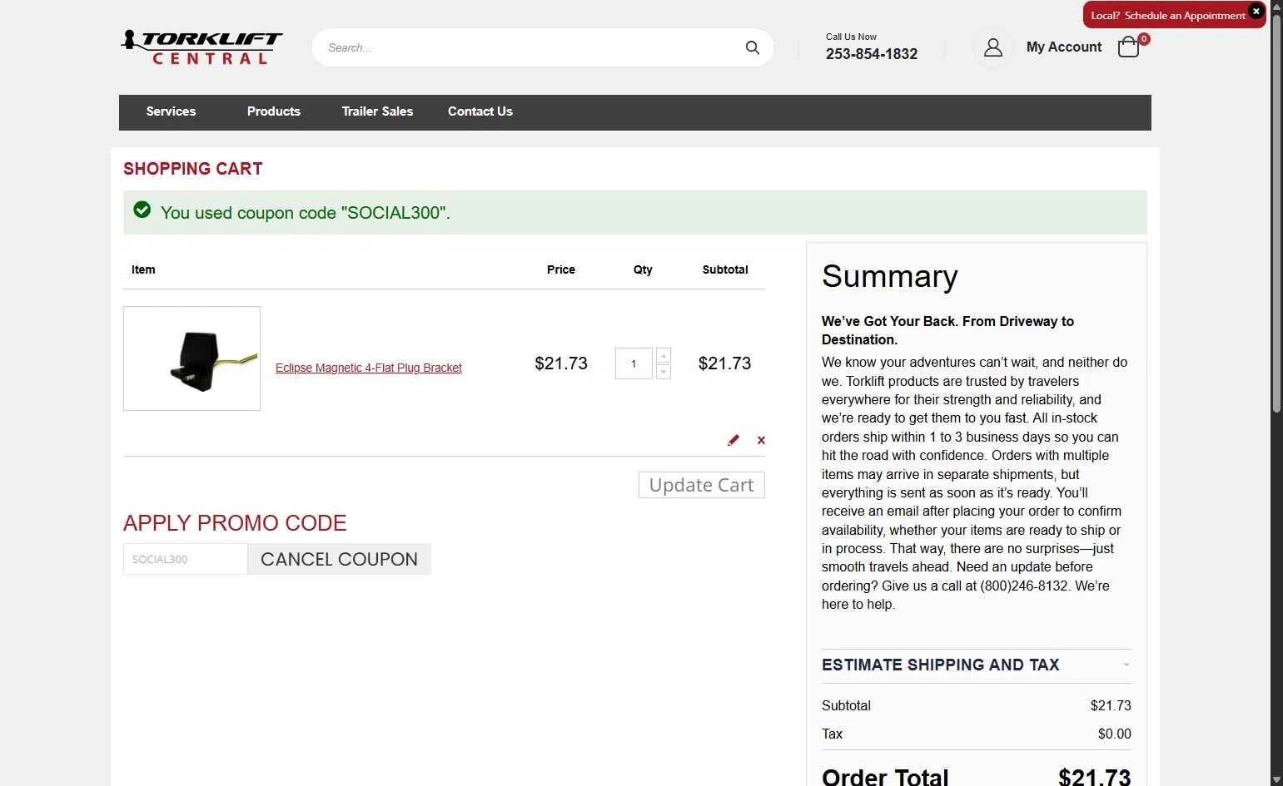Screen dimensions: 1283x786
Task: Open the Services menu
Action: point(171,111)
